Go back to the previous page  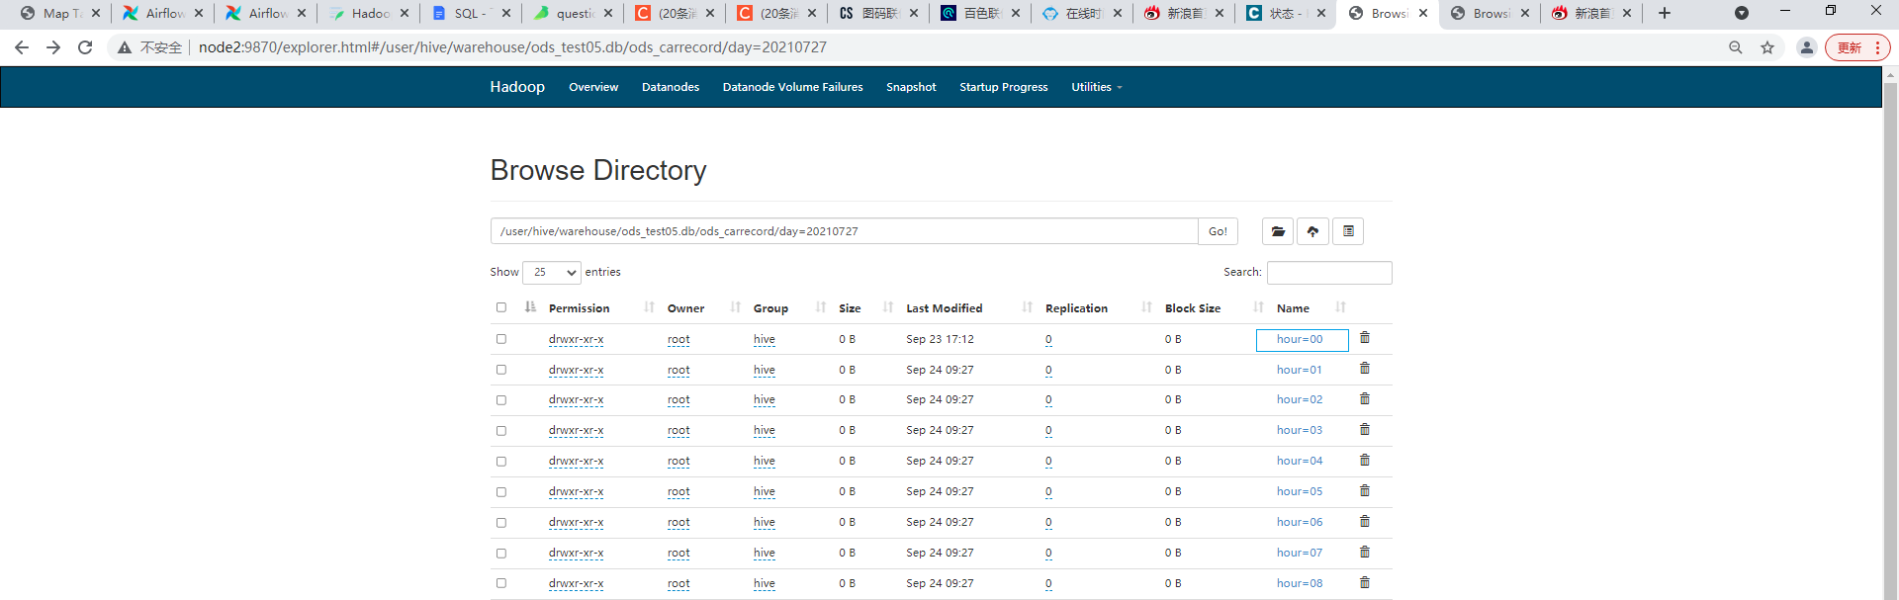22,47
